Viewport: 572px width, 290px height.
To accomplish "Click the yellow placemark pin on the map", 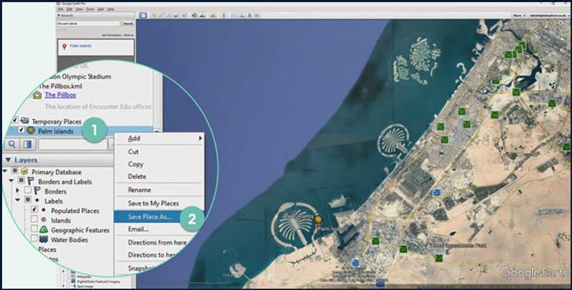I will tap(318, 219).
